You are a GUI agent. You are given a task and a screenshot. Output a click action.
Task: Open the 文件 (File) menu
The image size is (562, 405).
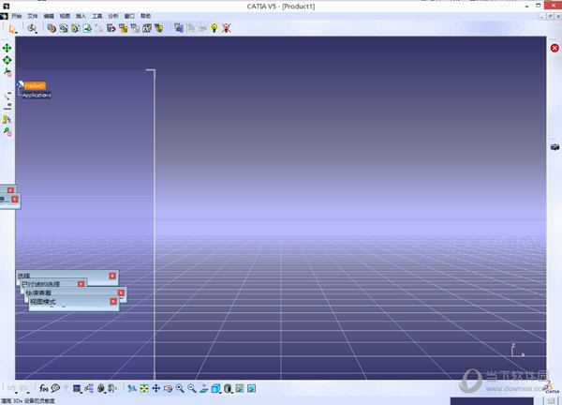pyautogui.click(x=33, y=16)
